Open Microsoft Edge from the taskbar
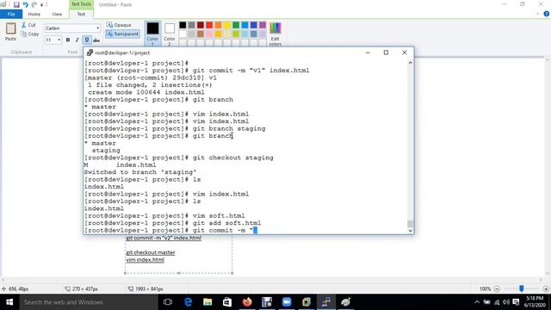Viewport: 551px width, 310px height. coord(188,302)
